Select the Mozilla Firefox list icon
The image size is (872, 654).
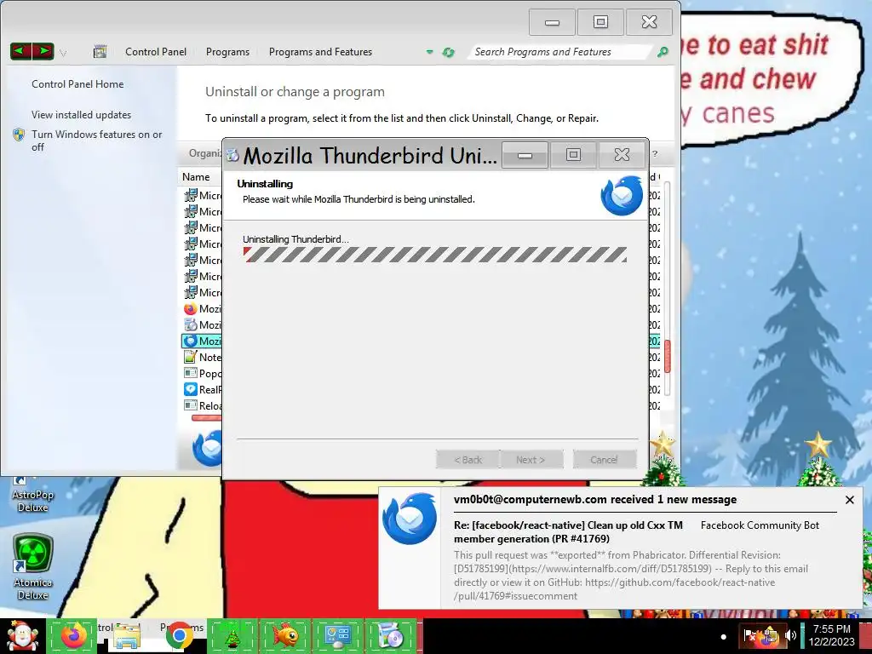190,308
